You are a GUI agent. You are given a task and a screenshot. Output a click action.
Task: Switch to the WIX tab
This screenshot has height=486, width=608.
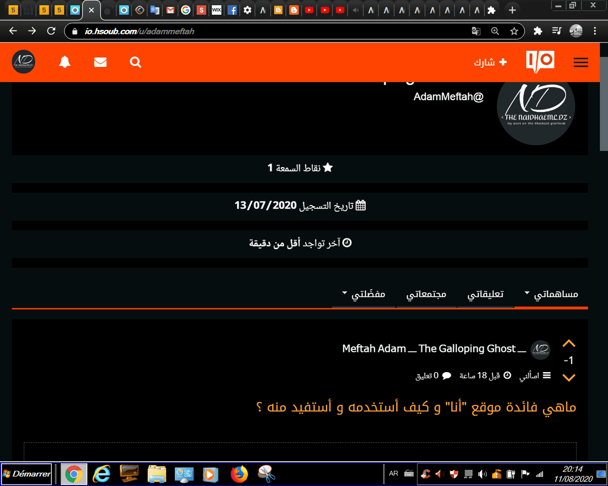point(216,10)
